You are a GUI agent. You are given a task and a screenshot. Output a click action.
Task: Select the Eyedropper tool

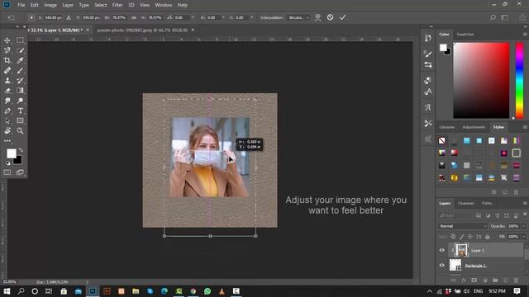coord(20,60)
